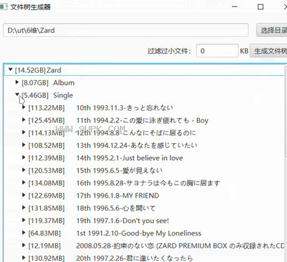Expand the 10th 1993.11.3 single folder
This screenshot has width=287, height=262.
coord(24,107)
